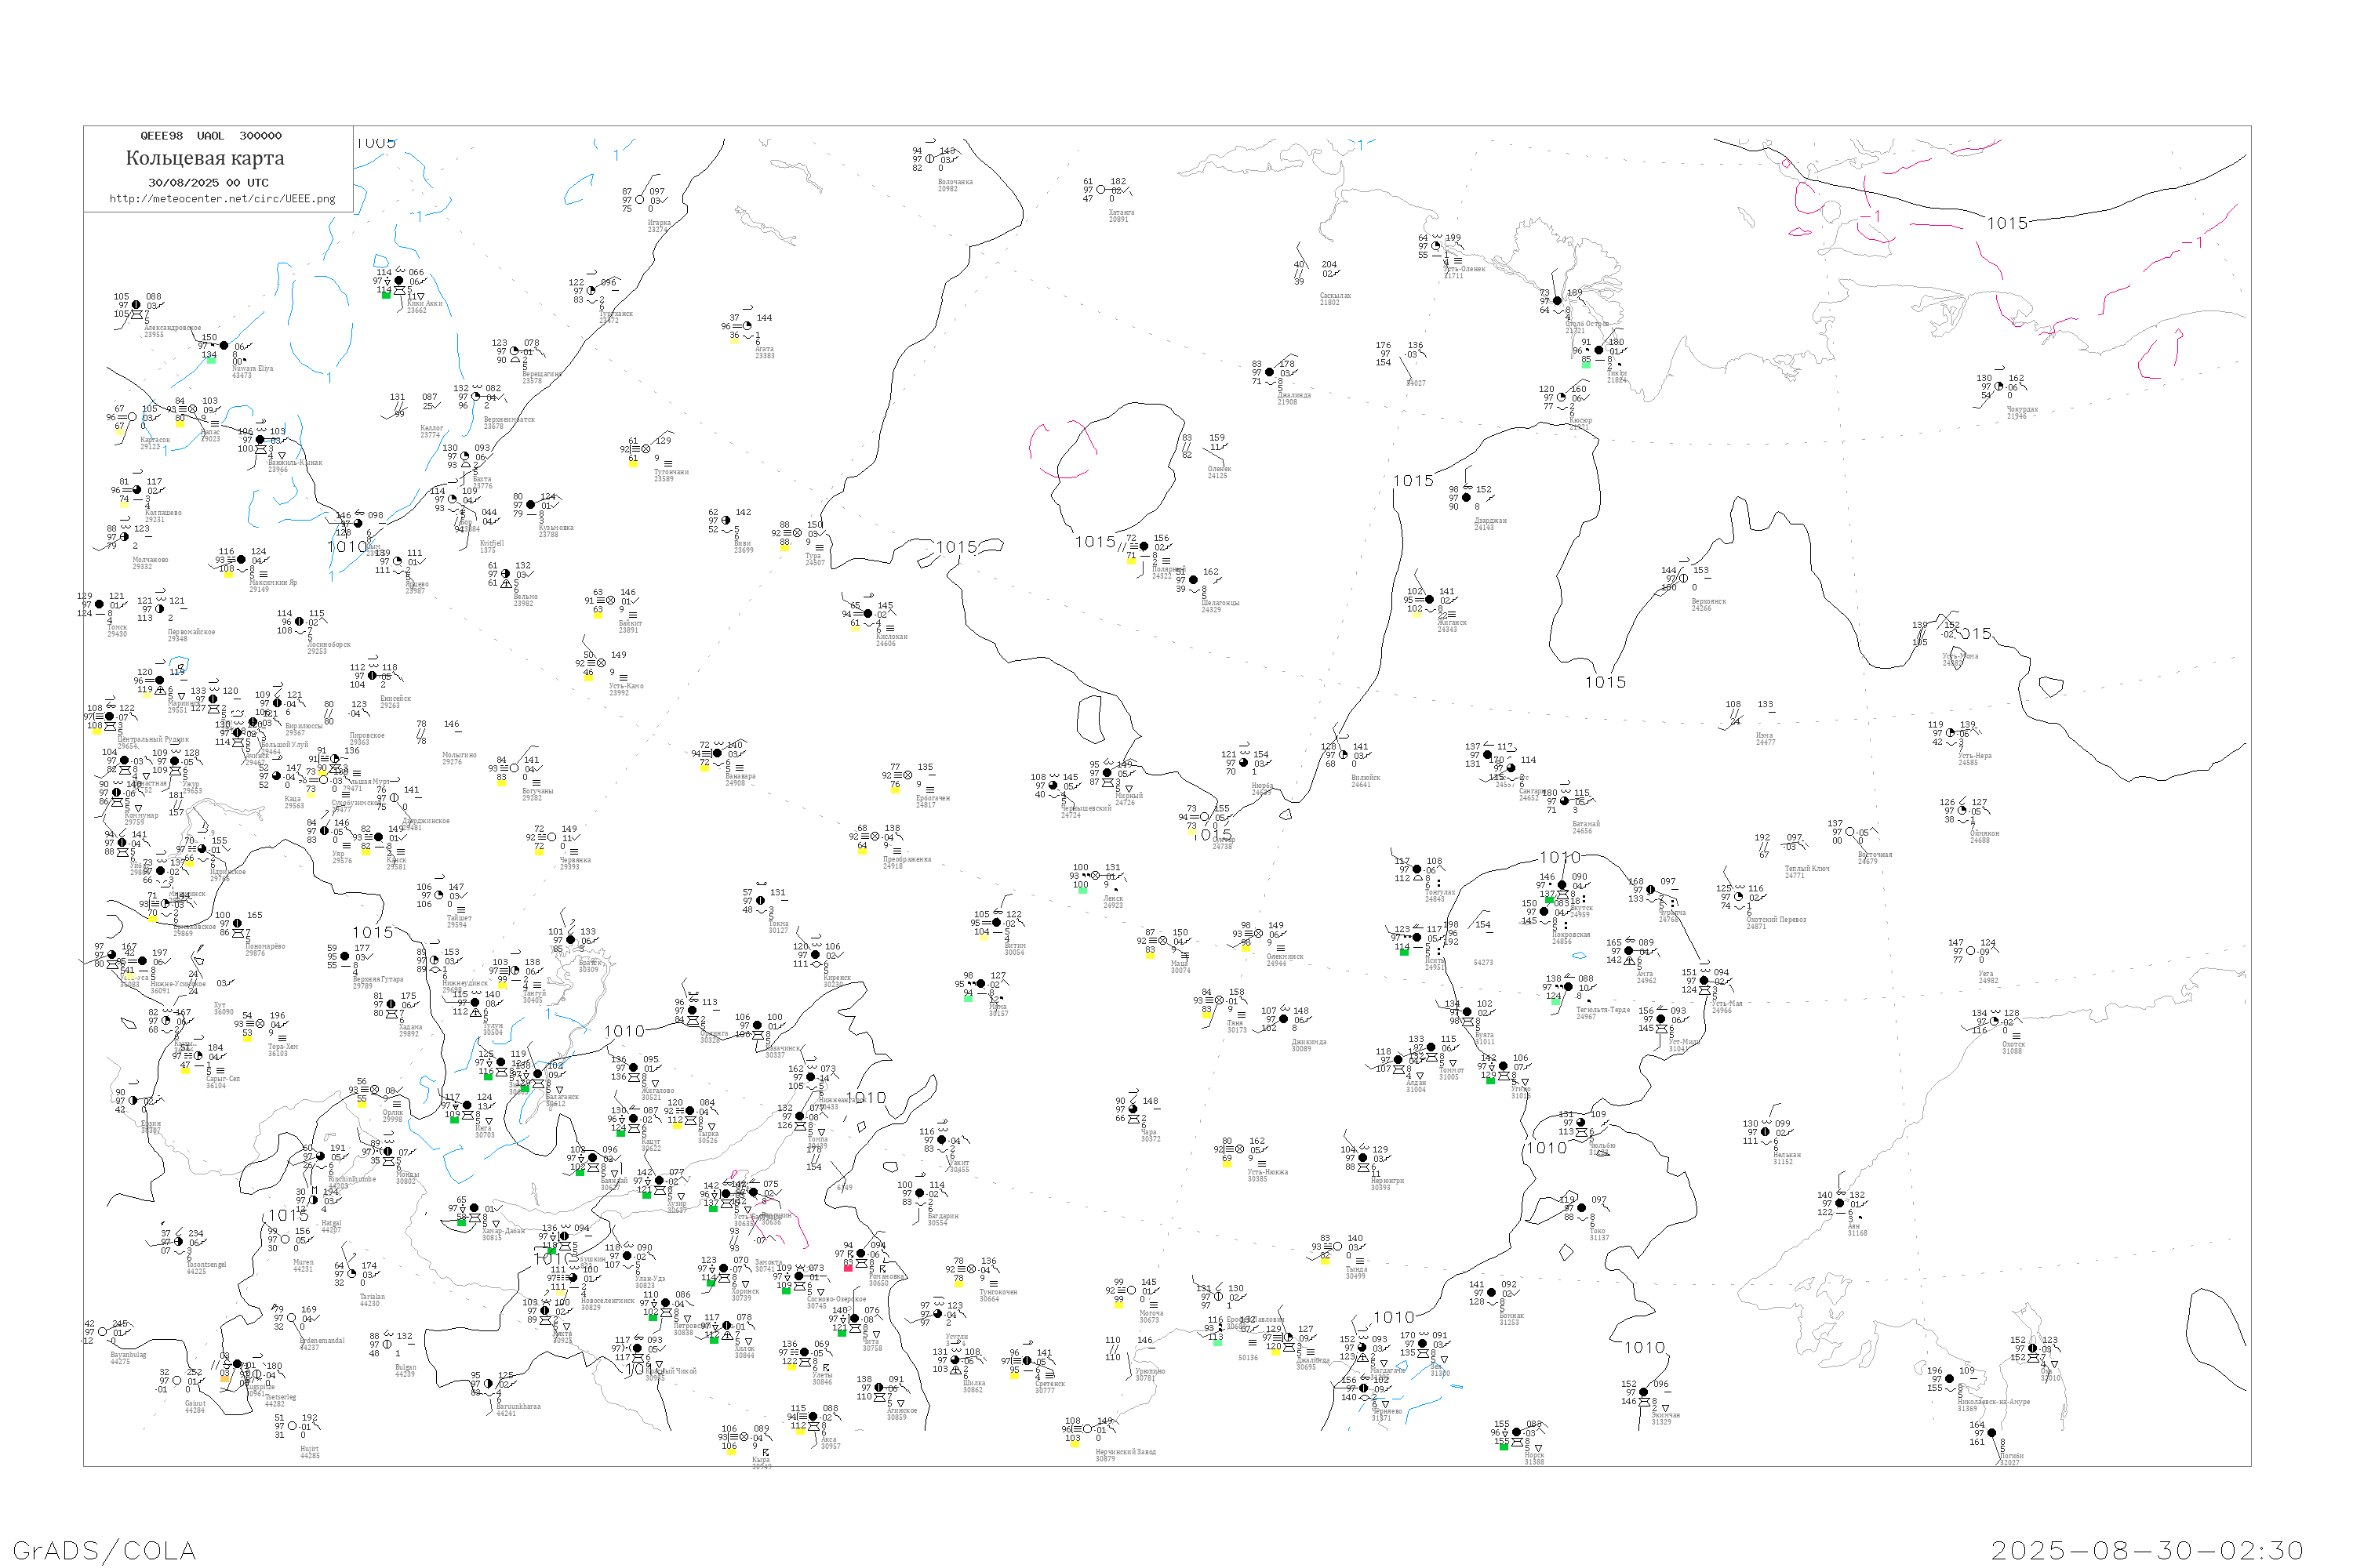This screenshot has width=2353, height=1568.
Task: Click the Кики Акки filled station circle
Action: coord(399,281)
